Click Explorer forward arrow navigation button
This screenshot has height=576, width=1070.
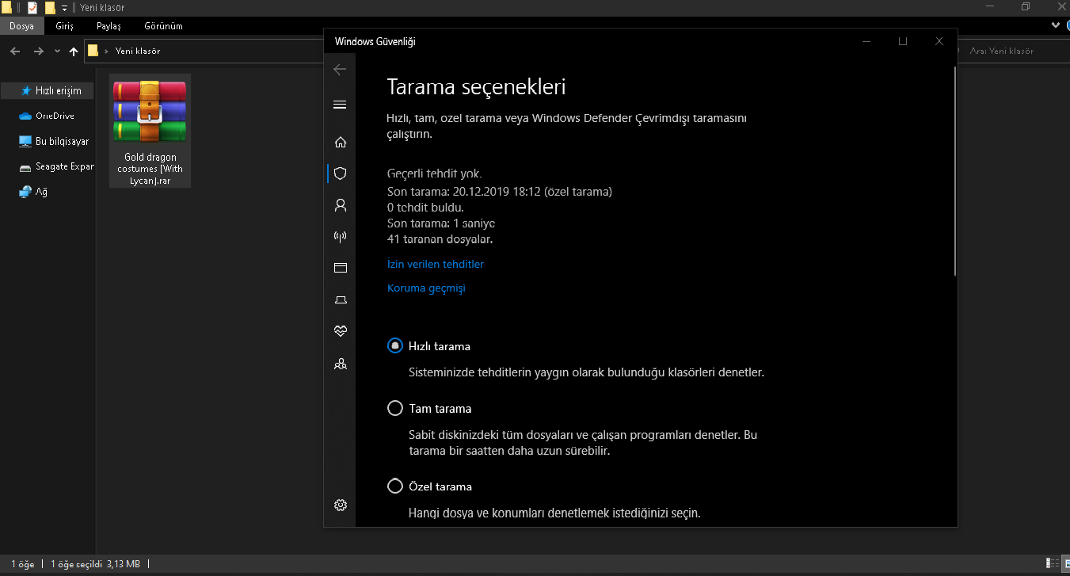[x=38, y=51]
